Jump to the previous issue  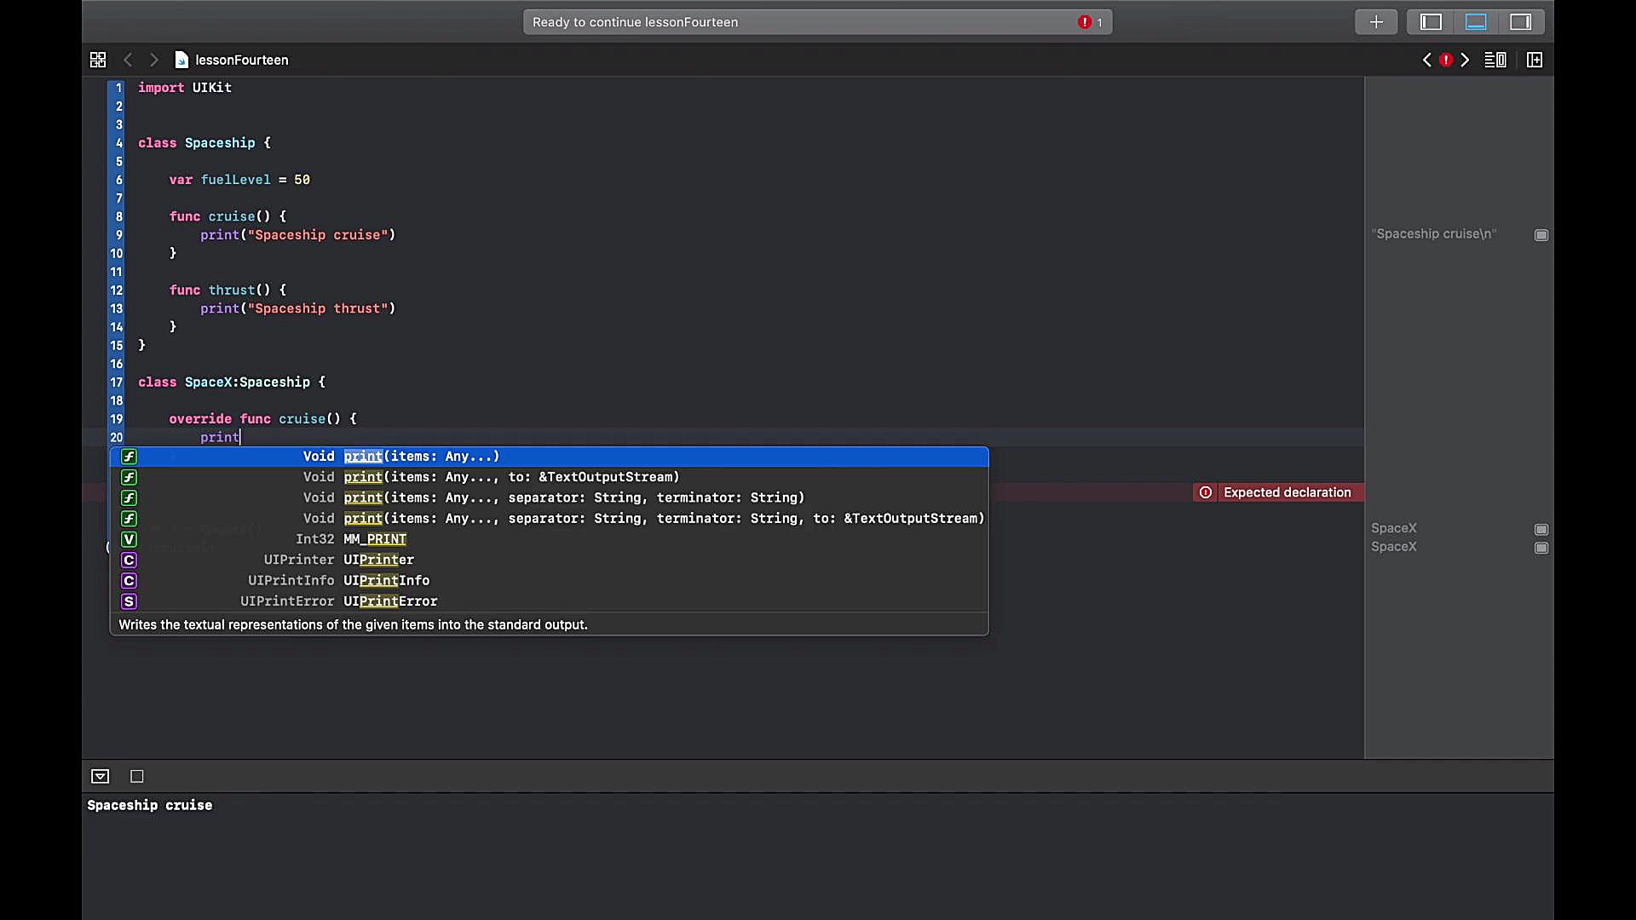(1427, 60)
